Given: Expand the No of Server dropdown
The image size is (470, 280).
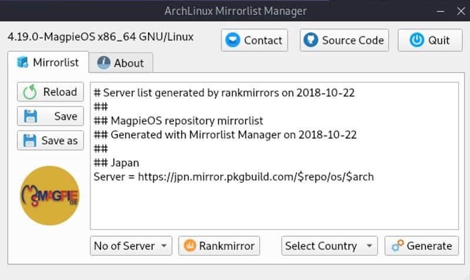Looking at the screenshot, I should 131,246.
